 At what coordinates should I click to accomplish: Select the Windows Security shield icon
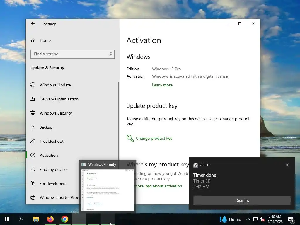point(33,113)
